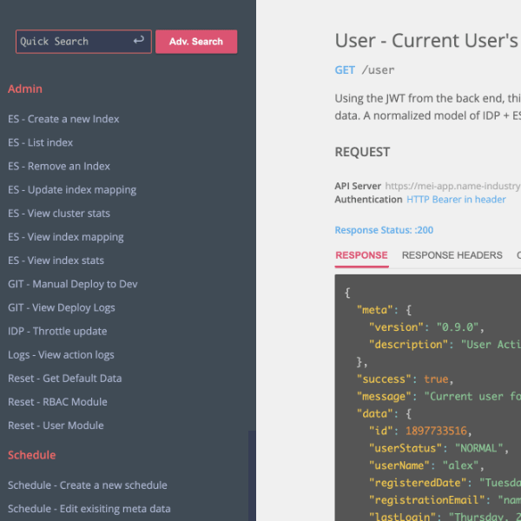This screenshot has width=521, height=521.
Task: Open ES - View index mapping
Action: point(66,237)
